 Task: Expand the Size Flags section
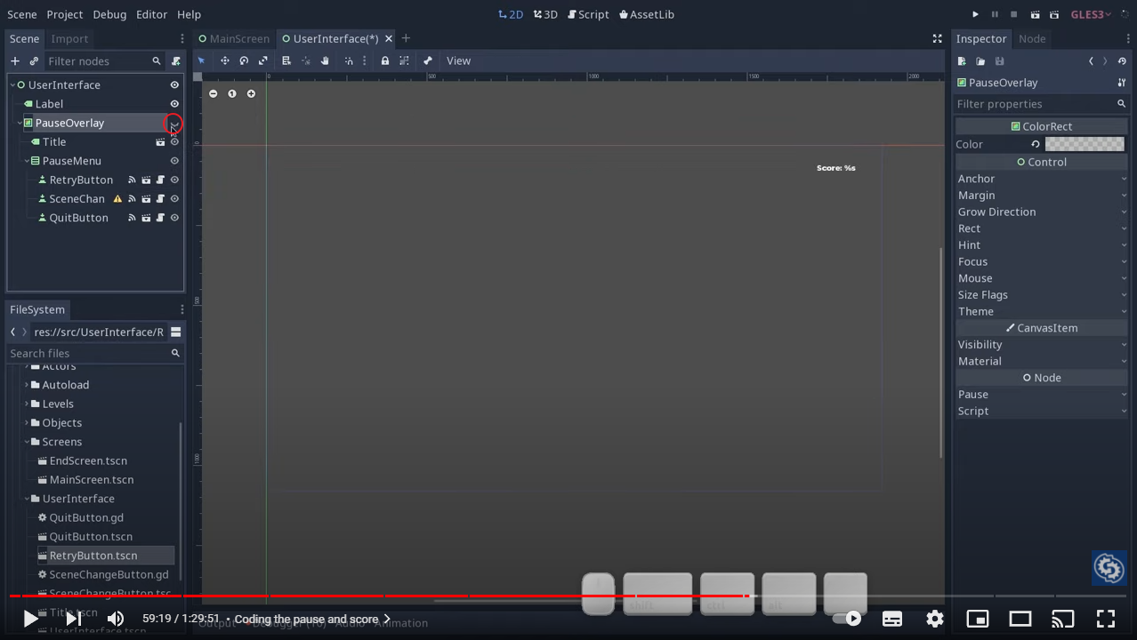1041,295
